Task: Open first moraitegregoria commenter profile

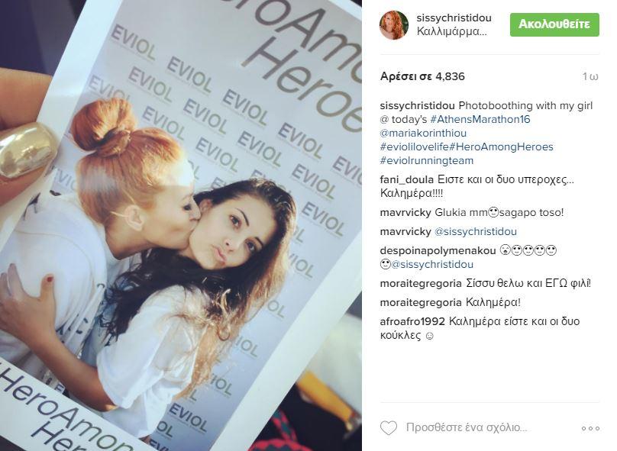Action: pyautogui.click(x=421, y=284)
